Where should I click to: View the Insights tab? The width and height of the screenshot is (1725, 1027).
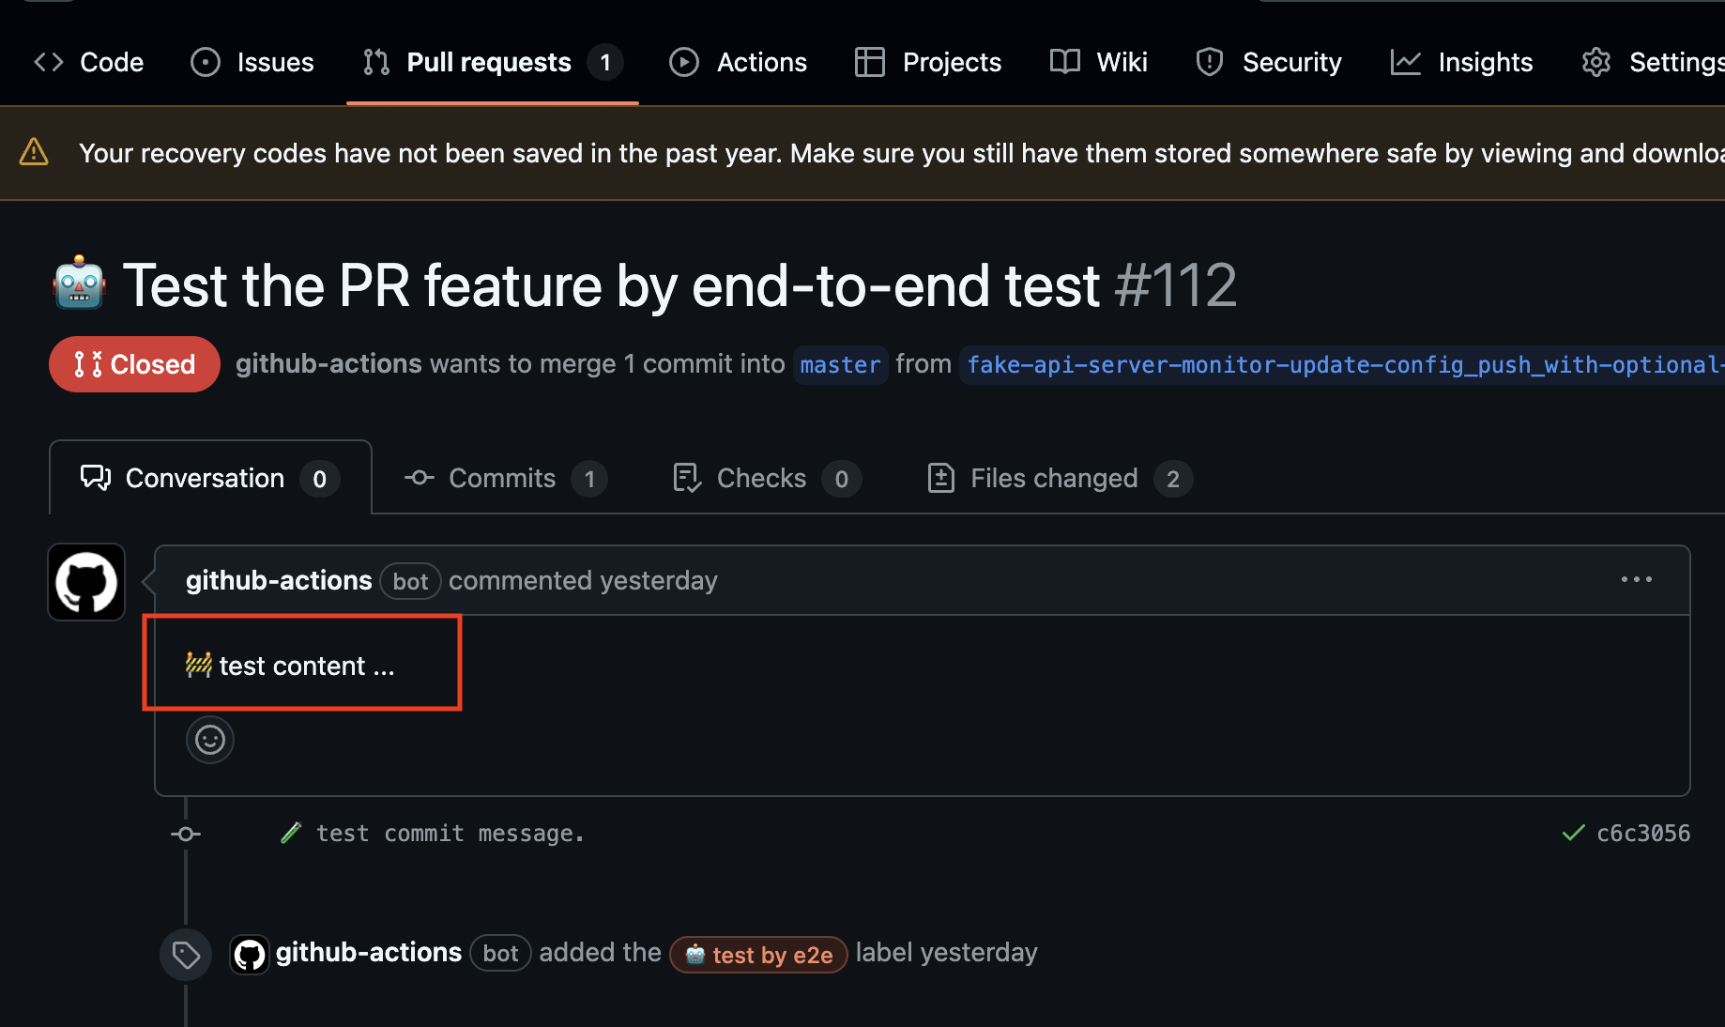1462,62
